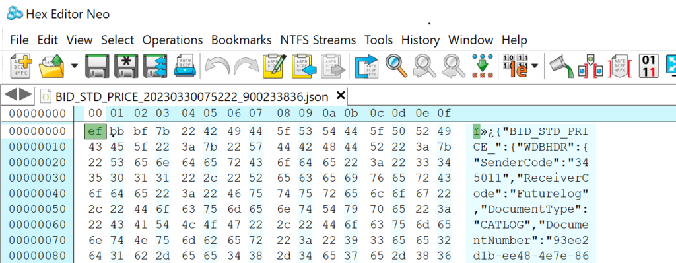Image resolution: width=676 pixels, height=263 pixels.
Task: Click the Undo arrow icon
Action: 217,66
